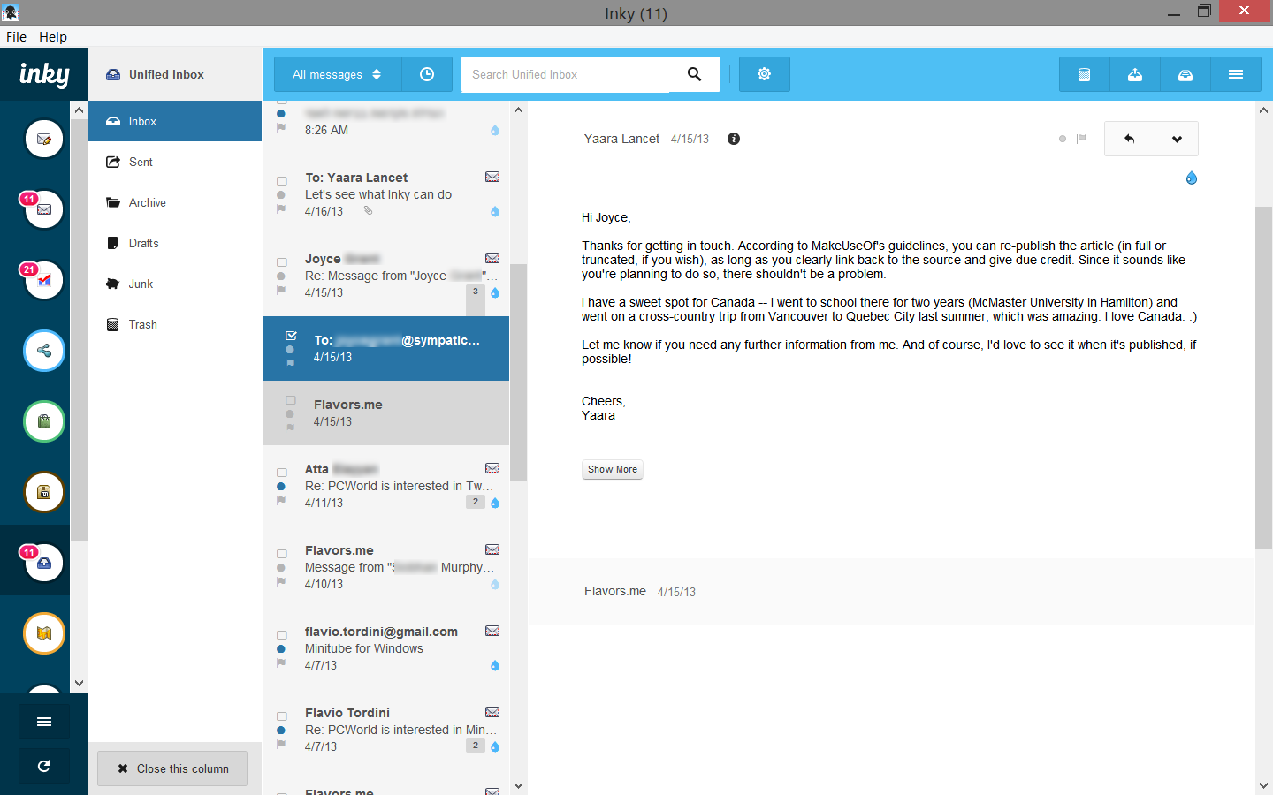1273x795 pixels.
Task: Click the archive inbox tray toolbar icon
Action: (x=1185, y=75)
